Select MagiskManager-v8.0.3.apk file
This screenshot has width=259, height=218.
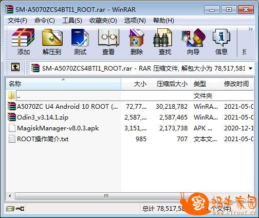[130, 128]
